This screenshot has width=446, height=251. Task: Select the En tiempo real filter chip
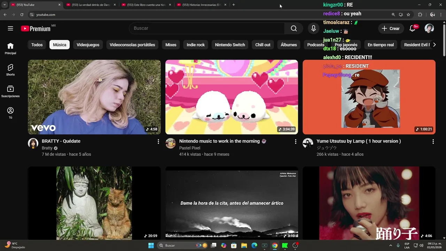click(x=380, y=45)
